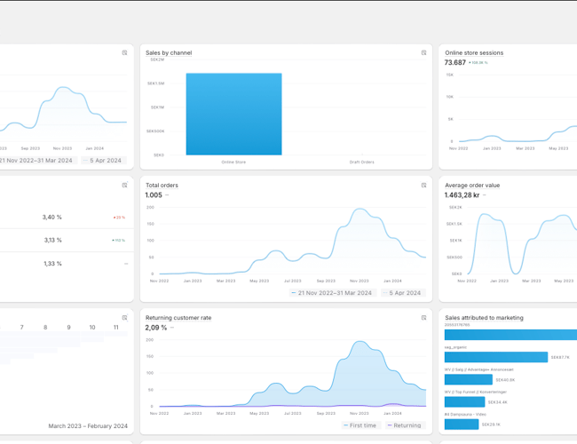
Task: Toggle First time legend in Returning customer chart
Action: point(360,425)
